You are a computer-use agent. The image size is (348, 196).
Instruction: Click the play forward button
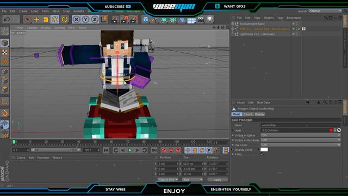pyautogui.click(x=130, y=150)
